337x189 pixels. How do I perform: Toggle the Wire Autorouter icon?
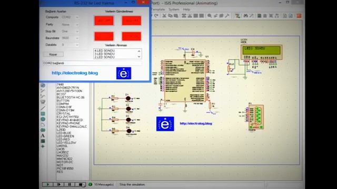(x=237, y=16)
